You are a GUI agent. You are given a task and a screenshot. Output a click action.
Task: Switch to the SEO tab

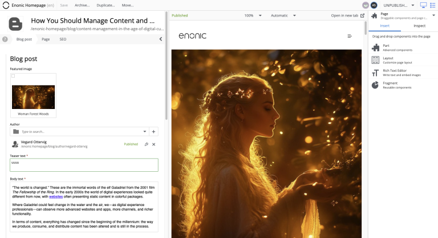(x=63, y=39)
